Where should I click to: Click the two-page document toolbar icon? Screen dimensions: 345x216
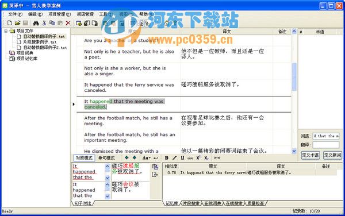pyautogui.click(x=95, y=23)
